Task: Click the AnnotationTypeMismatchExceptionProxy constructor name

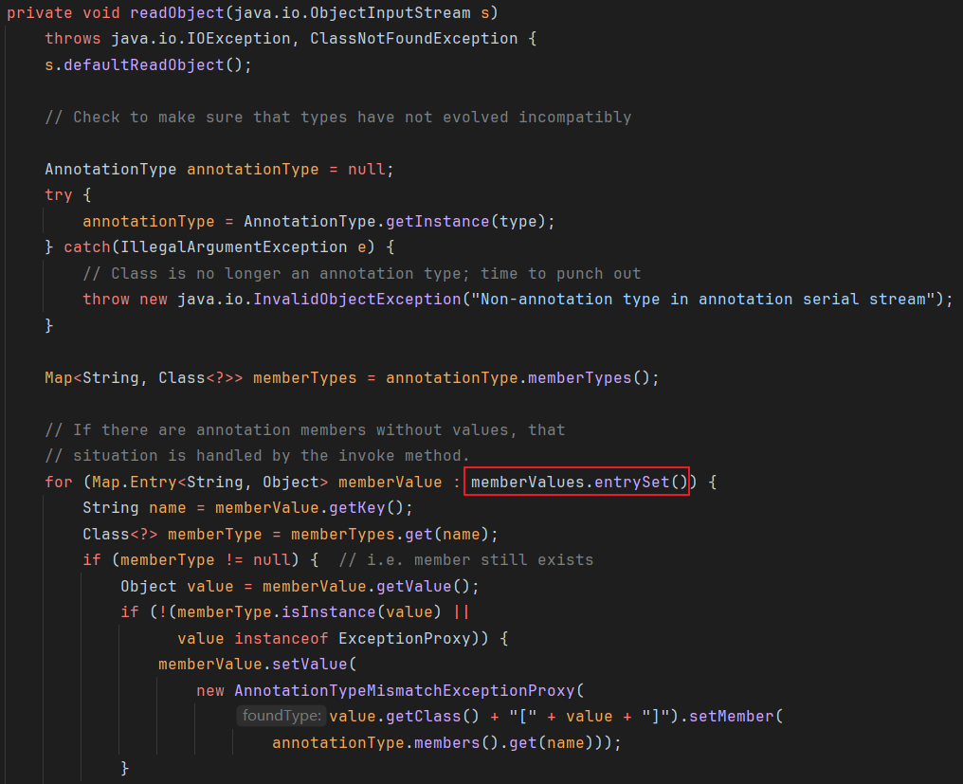Action: 404,690
